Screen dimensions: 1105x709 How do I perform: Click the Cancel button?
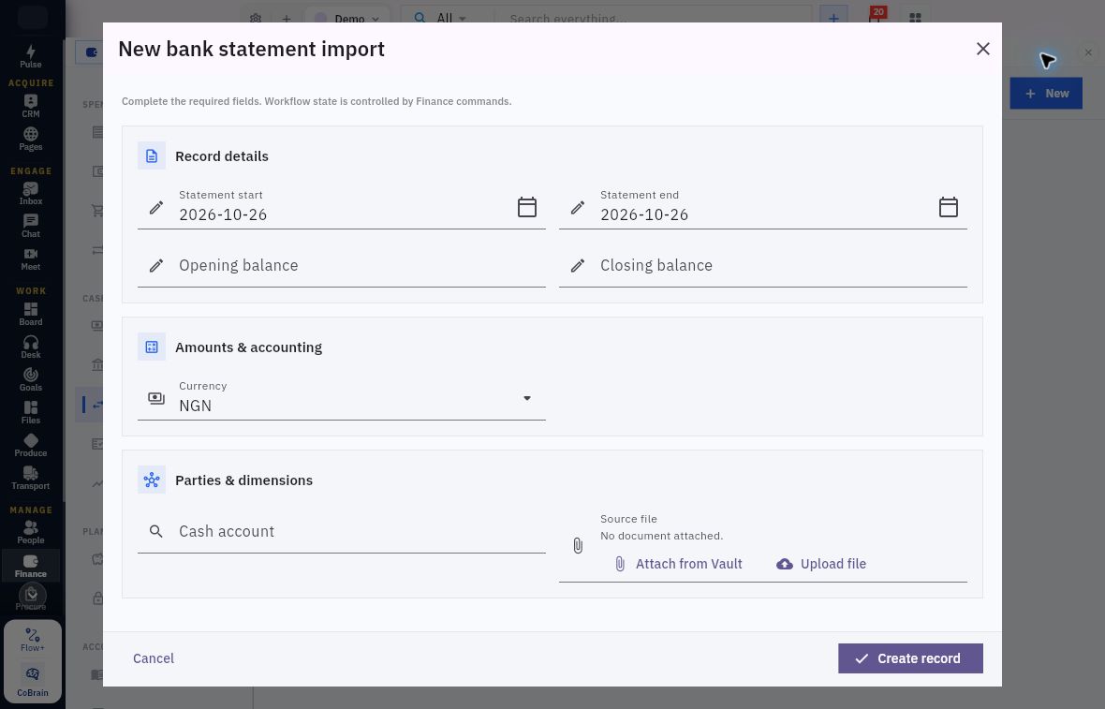(x=154, y=658)
